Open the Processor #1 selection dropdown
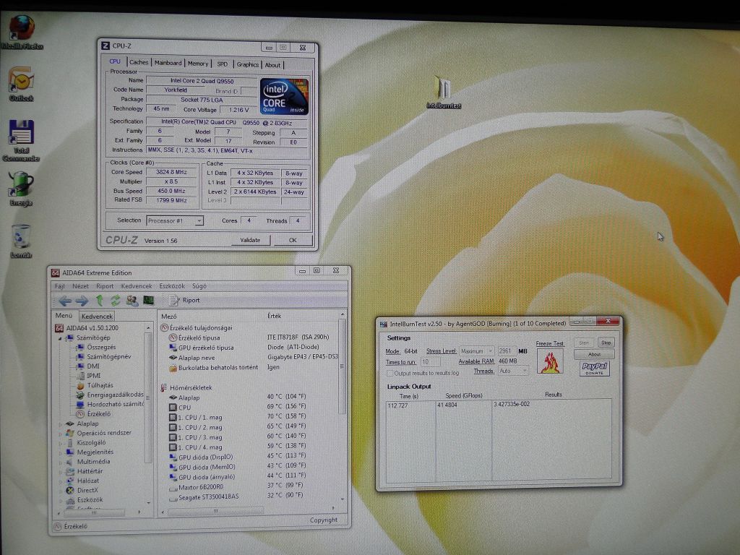This screenshot has height=555, width=740. pyautogui.click(x=175, y=220)
